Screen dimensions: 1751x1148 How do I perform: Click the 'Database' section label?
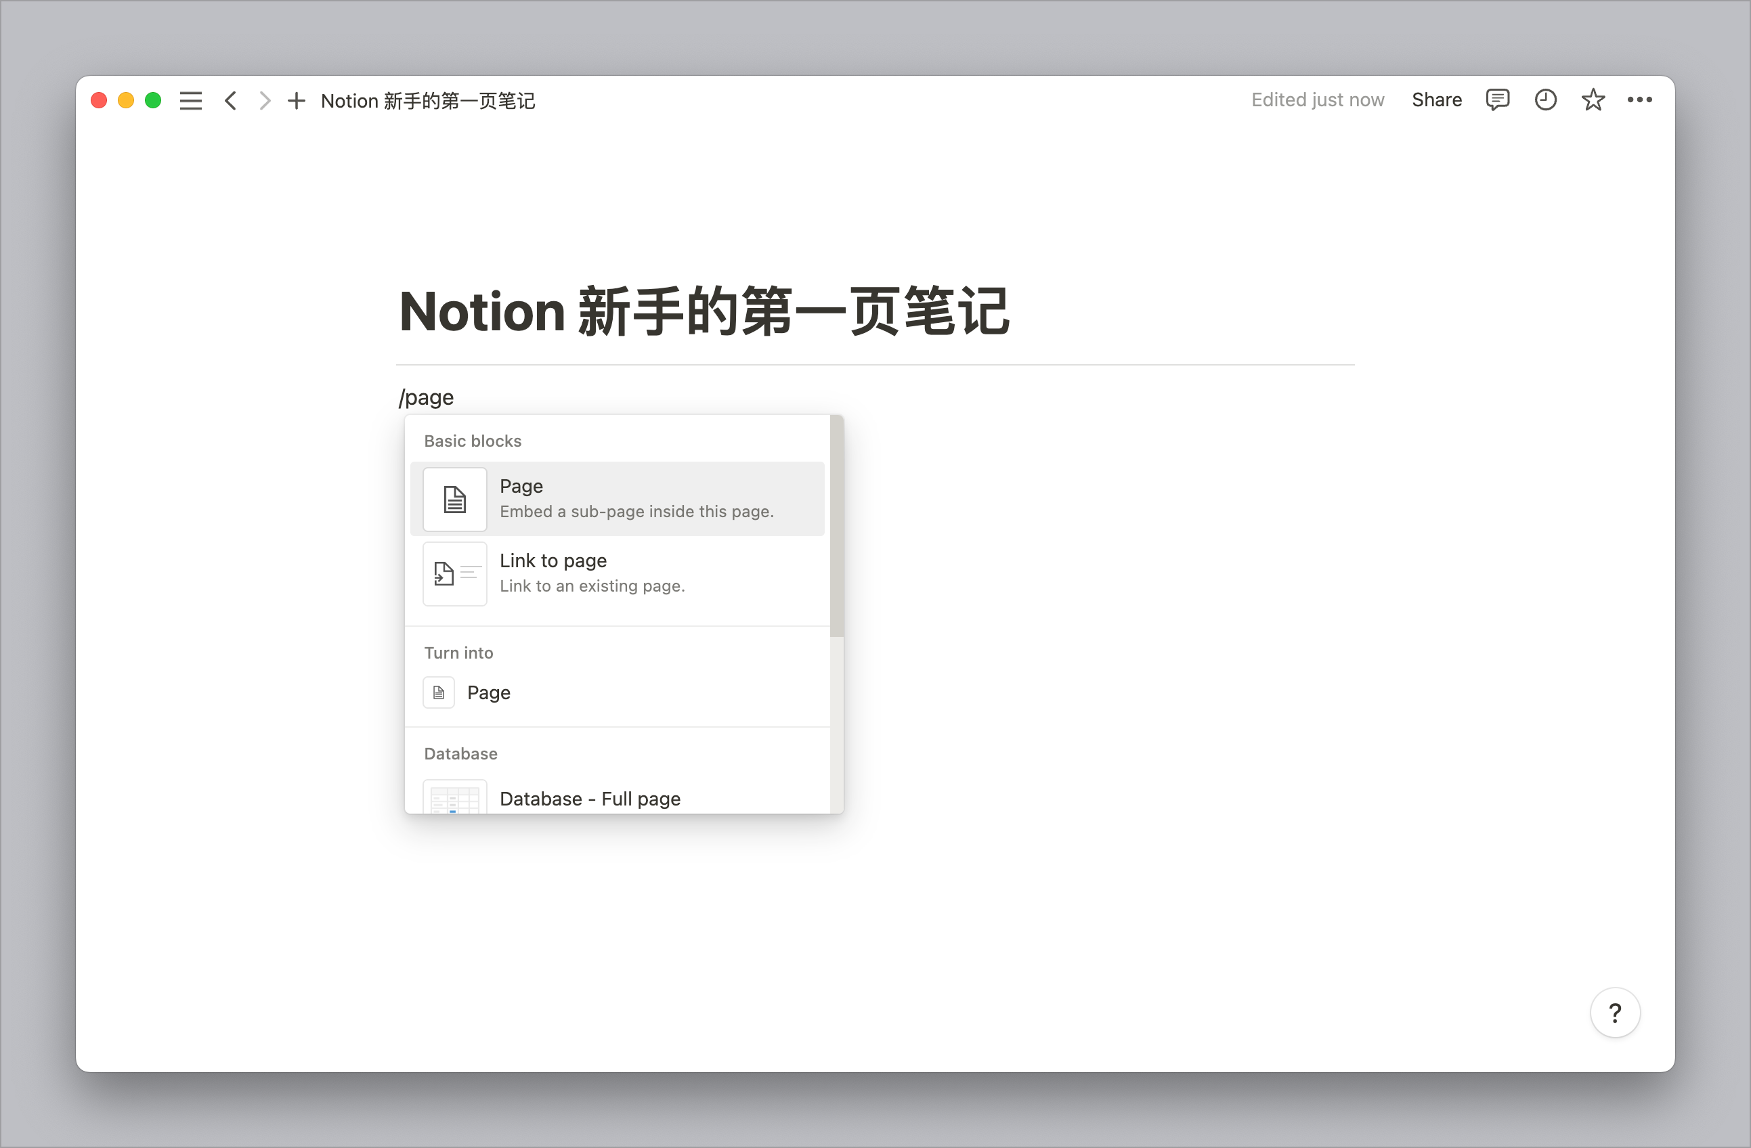point(460,753)
